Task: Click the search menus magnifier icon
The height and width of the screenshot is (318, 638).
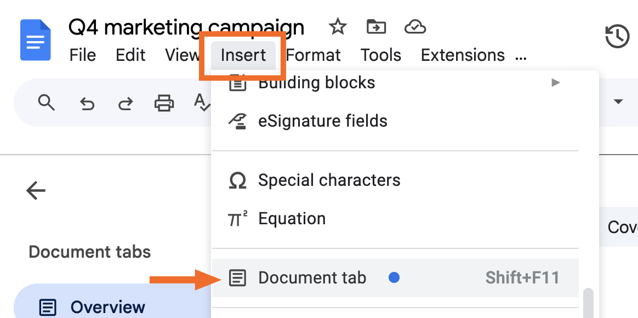Action: point(46,102)
